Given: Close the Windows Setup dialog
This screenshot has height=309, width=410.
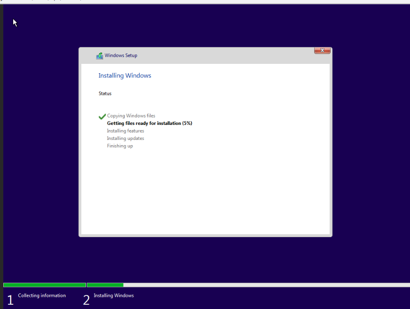Looking at the screenshot, I should coord(322,50).
